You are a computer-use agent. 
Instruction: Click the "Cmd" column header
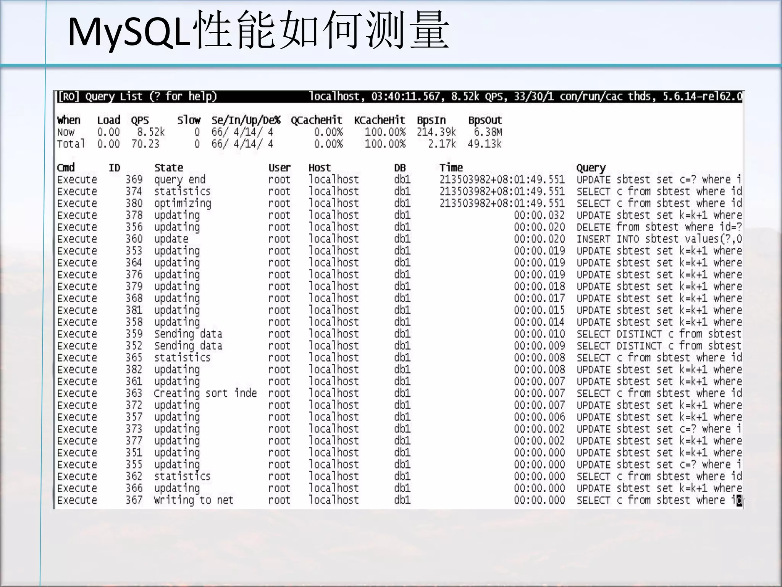(66, 168)
